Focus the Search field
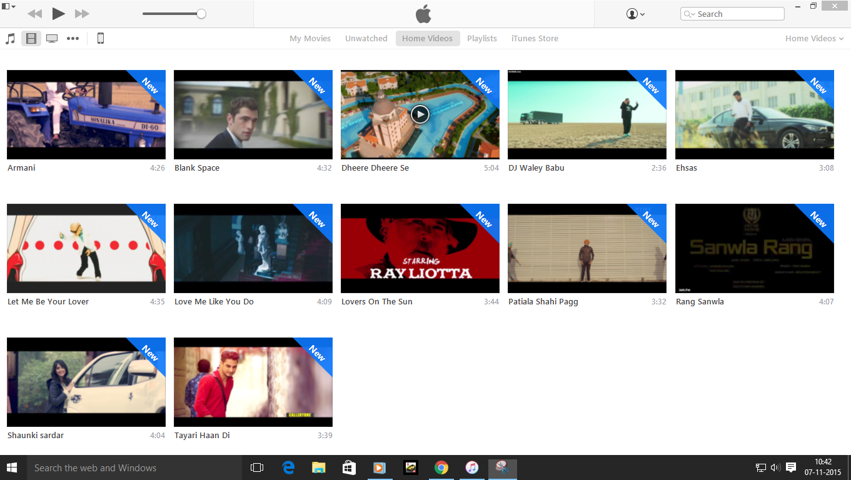 click(732, 14)
